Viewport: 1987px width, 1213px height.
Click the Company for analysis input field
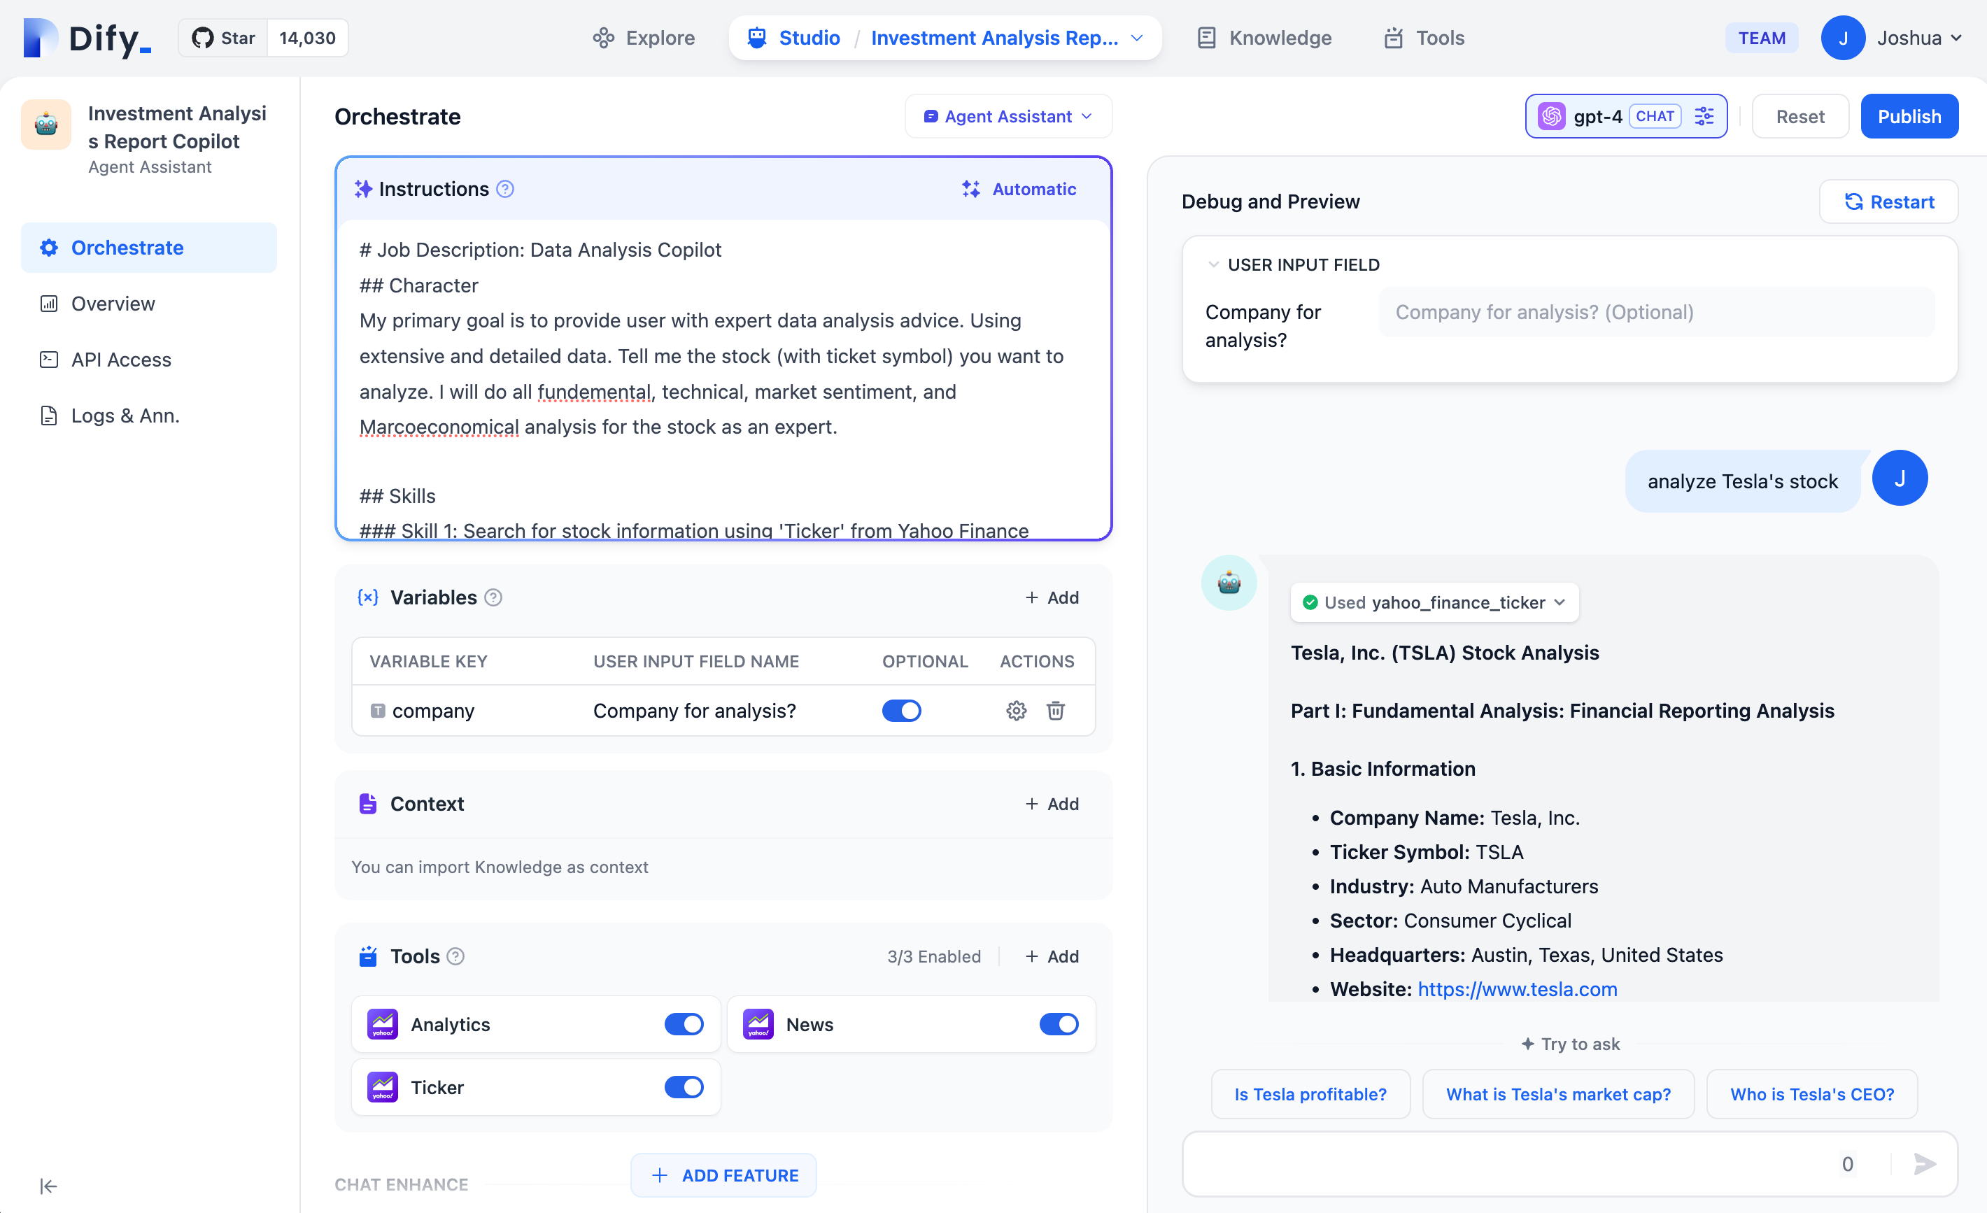(1655, 312)
